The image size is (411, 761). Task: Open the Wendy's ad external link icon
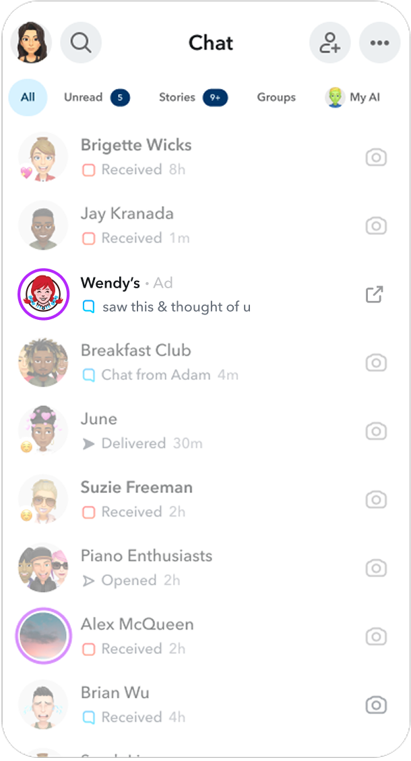374,294
